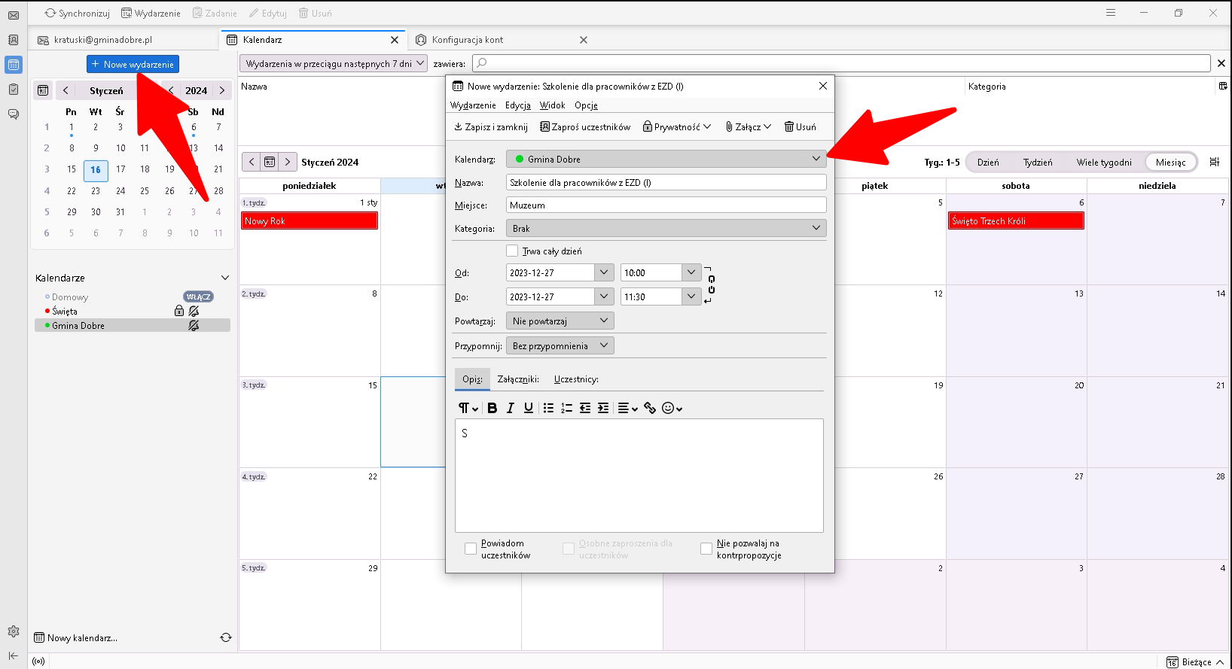Open the emoji smiley picker

click(671, 408)
